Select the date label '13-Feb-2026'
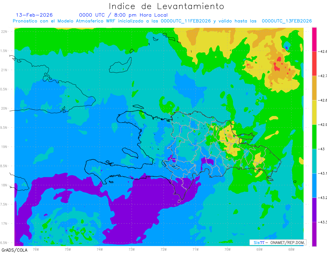 (x=34, y=15)
